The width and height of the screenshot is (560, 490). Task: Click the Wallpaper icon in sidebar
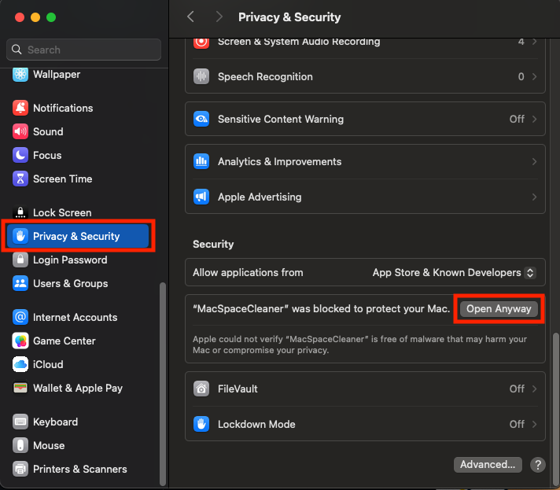click(20, 74)
